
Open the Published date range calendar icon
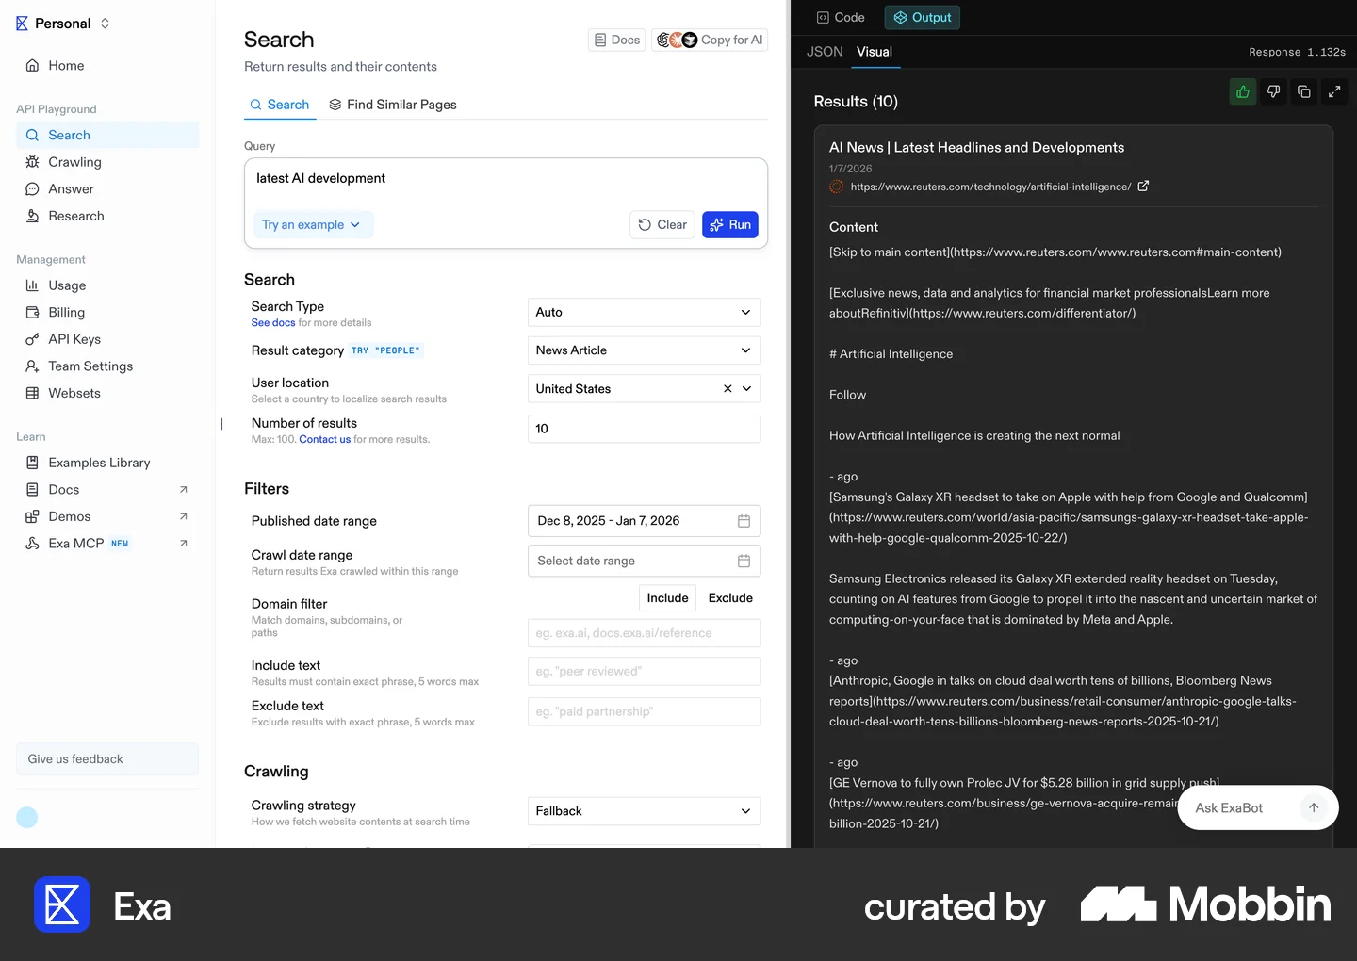pos(744,521)
